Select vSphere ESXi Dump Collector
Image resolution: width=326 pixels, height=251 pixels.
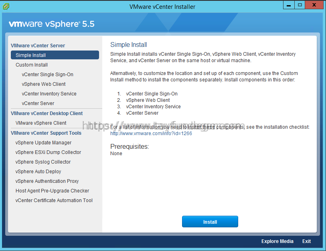pyautogui.click(x=48, y=152)
